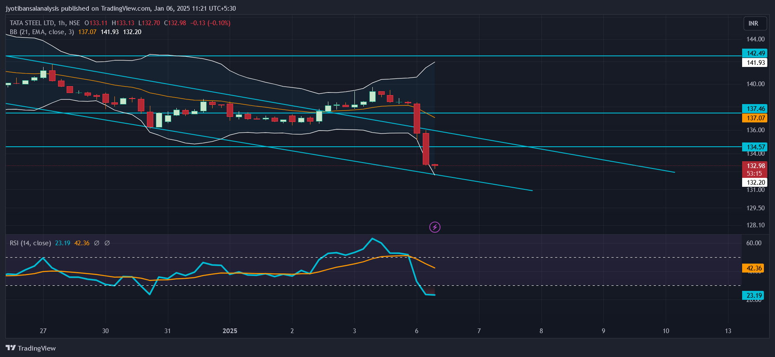Click the purple lightning event icon

[435, 227]
